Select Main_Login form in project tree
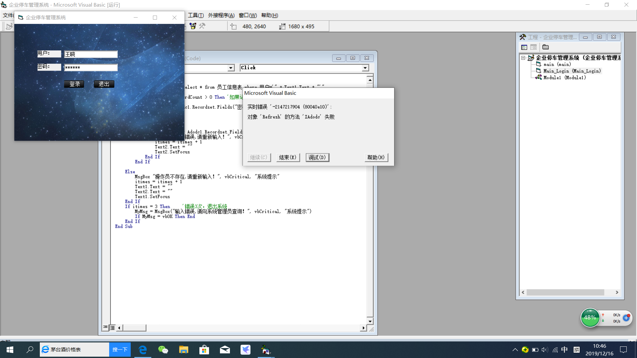637x358 pixels. (572, 71)
